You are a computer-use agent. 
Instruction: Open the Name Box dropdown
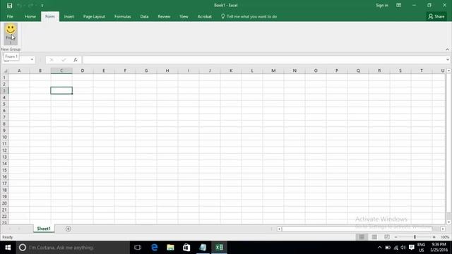(x=32, y=59)
